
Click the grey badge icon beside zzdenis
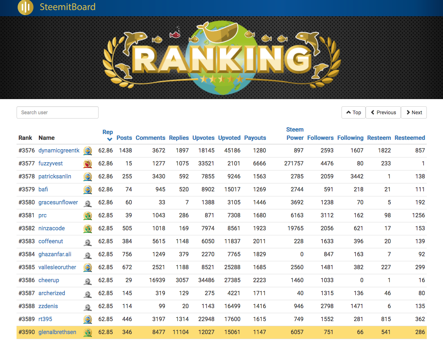tap(87, 307)
